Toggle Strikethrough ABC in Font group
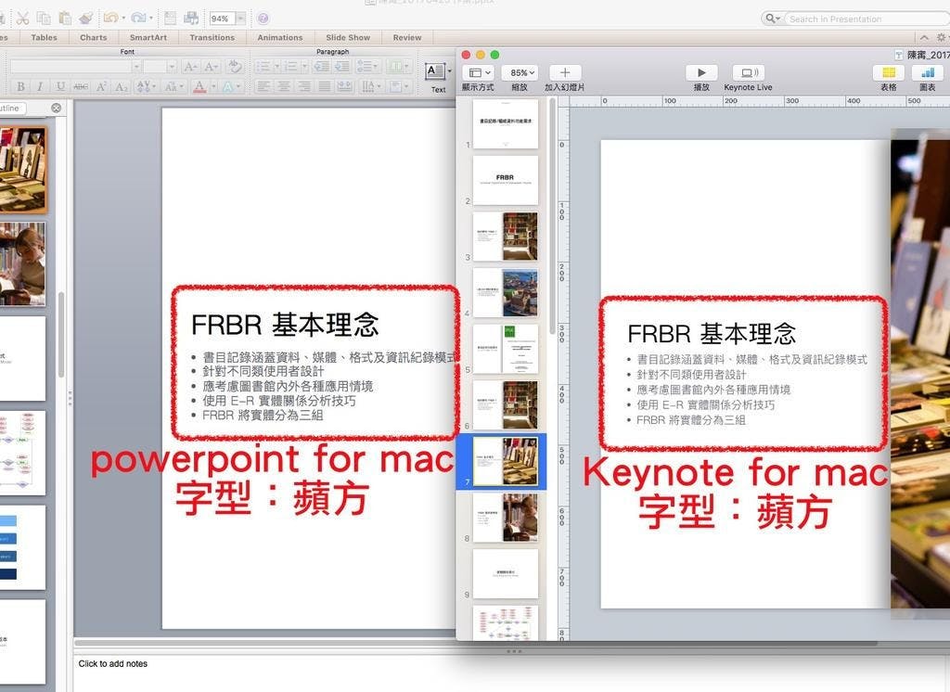The width and height of the screenshot is (950, 692). coord(81,86)
